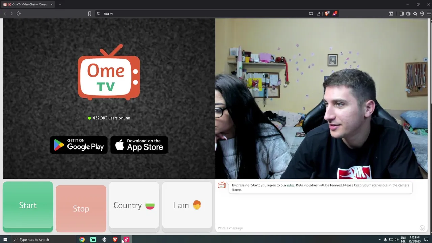Open the Country selector
432x243 pixels.
point(134,207)
